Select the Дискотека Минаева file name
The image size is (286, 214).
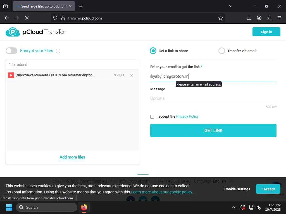[x=56, y=75]
